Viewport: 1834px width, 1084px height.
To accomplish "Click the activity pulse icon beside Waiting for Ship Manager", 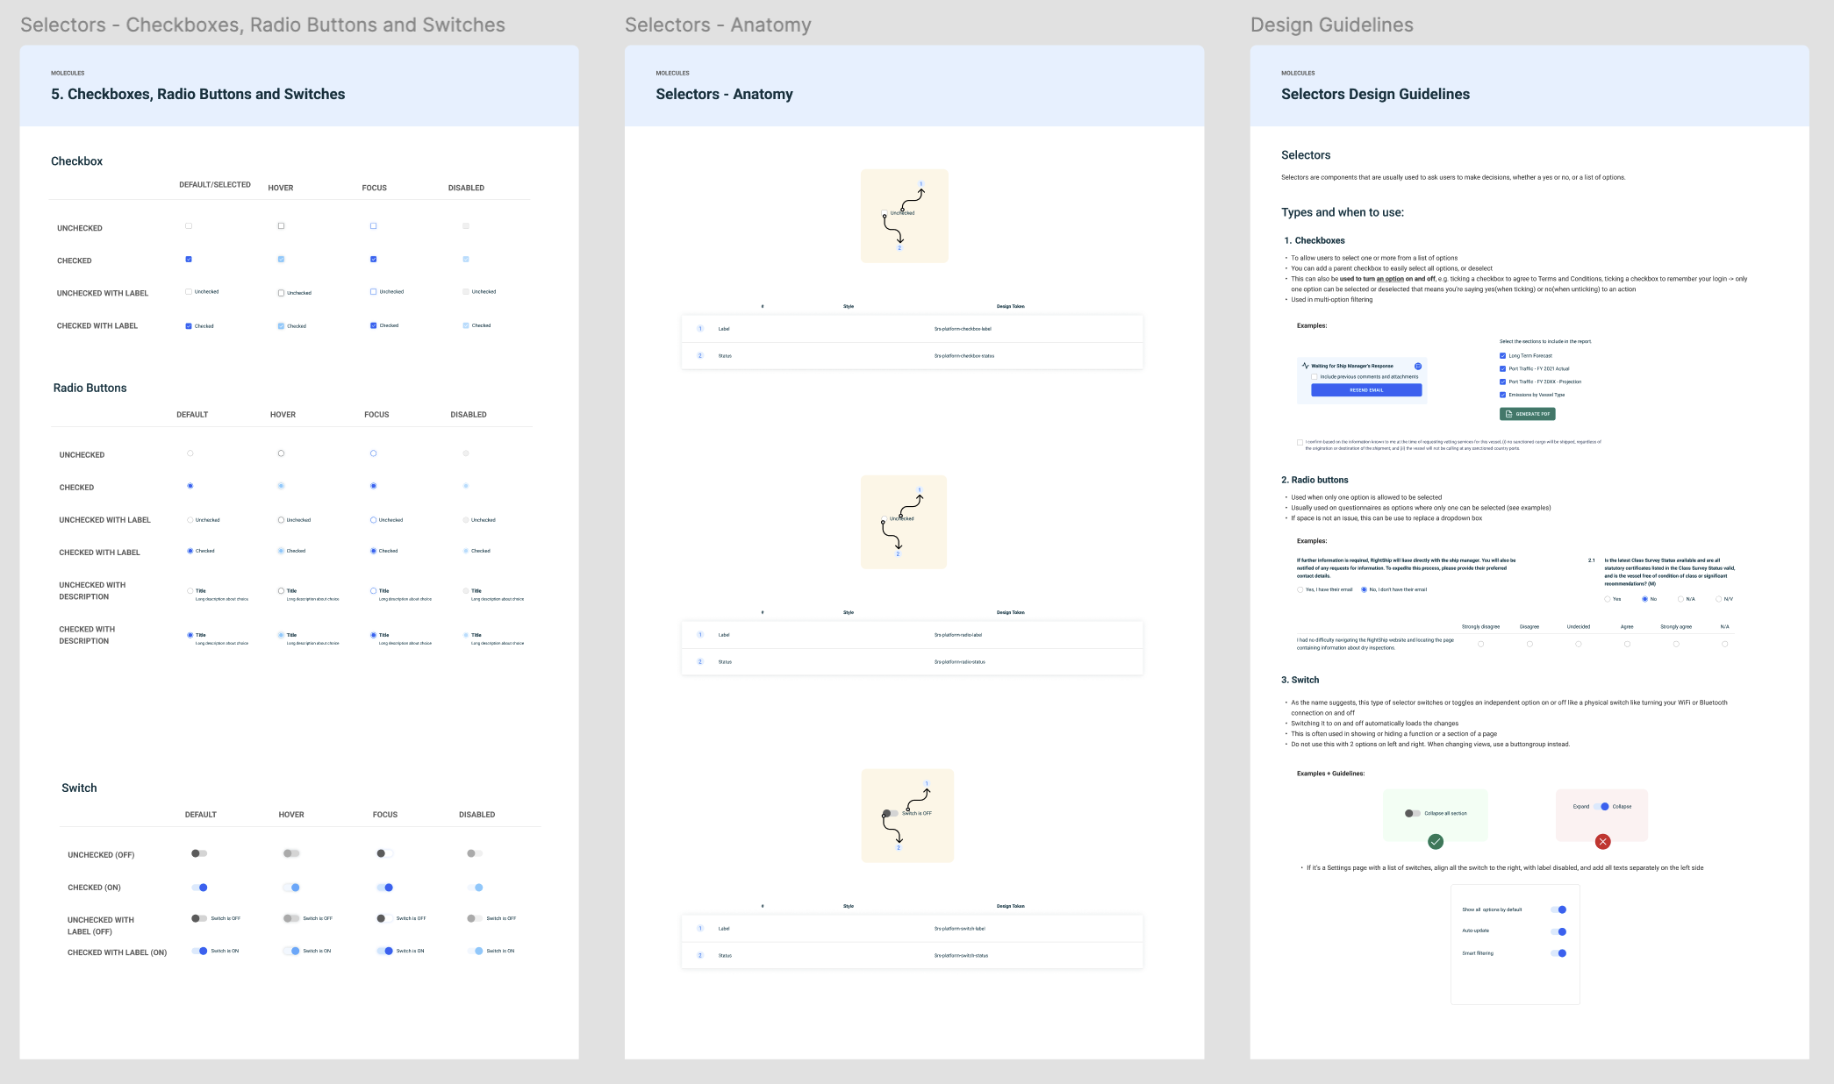I will coord(1306,366).
